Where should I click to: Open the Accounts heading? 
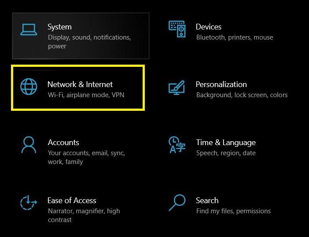click(x=63, y=142)
